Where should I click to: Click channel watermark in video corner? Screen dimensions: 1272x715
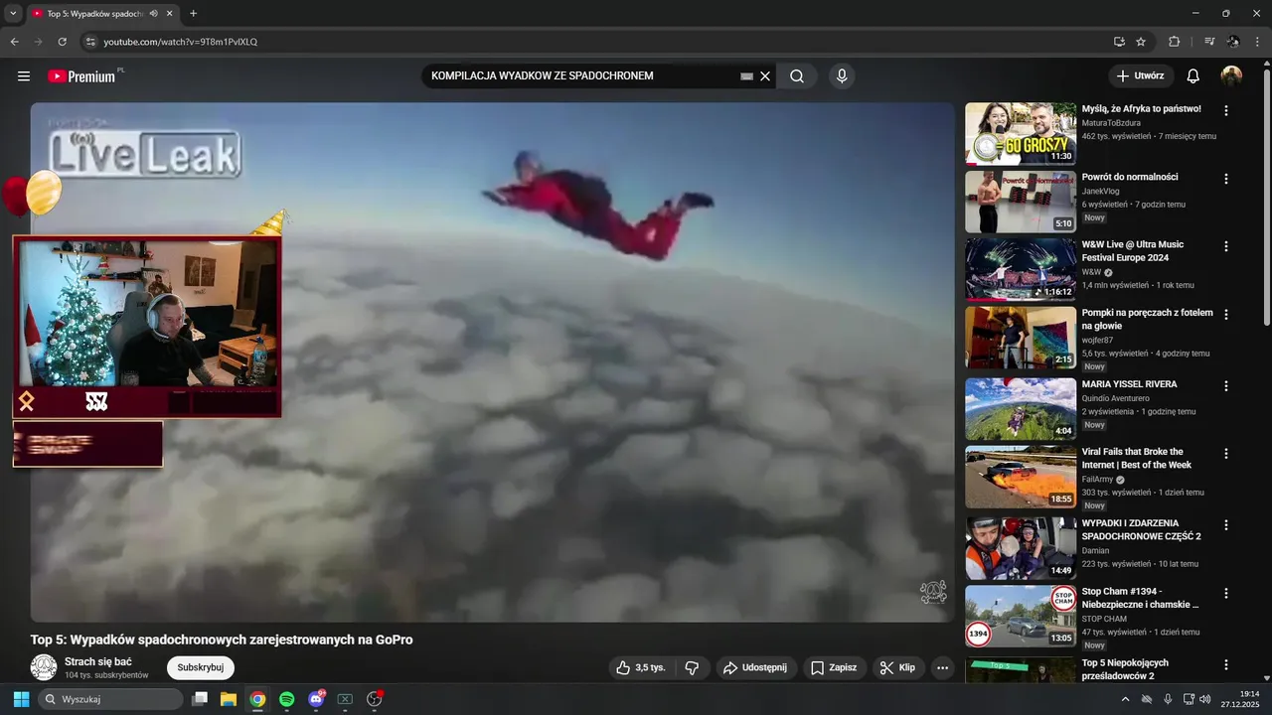933,592
